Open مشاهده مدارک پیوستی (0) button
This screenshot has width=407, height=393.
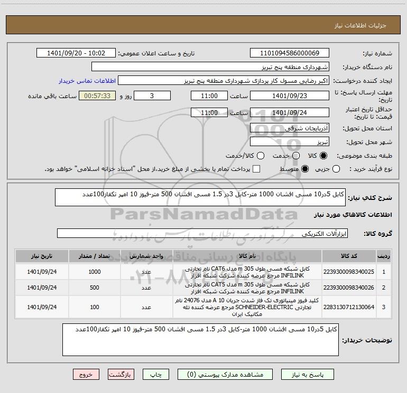click(225, 375)
